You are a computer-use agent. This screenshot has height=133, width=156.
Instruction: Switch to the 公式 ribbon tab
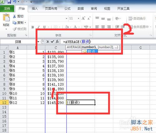67,8
